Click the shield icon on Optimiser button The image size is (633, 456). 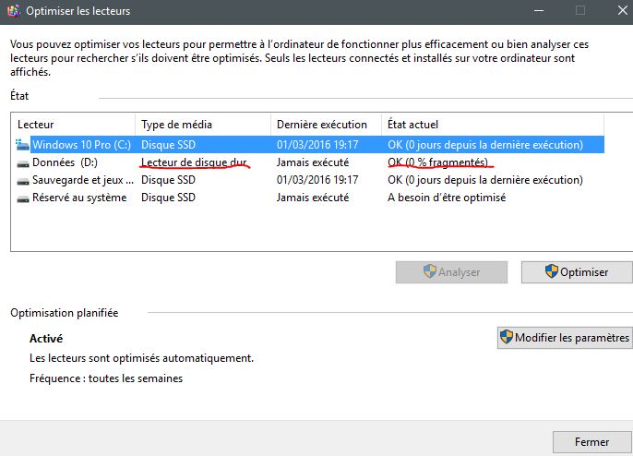(551, 272)
